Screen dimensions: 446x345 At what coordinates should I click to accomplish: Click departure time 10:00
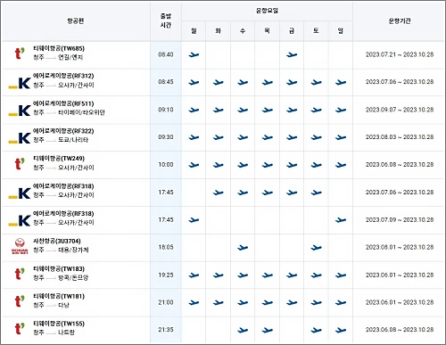166,164
